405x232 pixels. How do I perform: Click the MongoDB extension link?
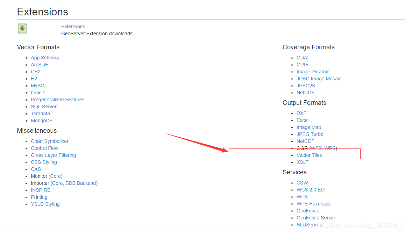[42, 121]
